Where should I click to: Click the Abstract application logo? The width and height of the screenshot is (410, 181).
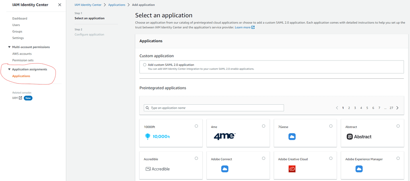pos(359,137)
